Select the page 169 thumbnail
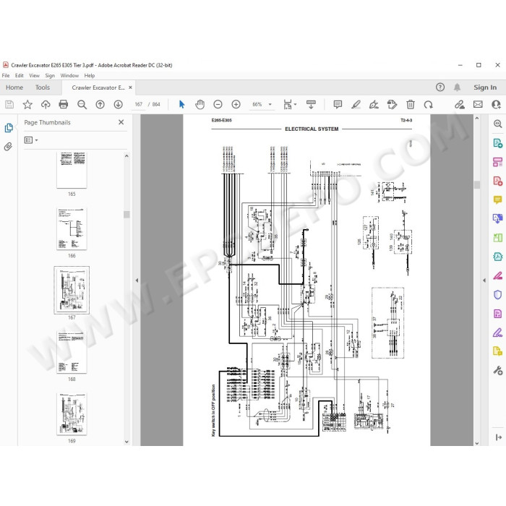Screen dimensions: 506x506 [72, 414]
